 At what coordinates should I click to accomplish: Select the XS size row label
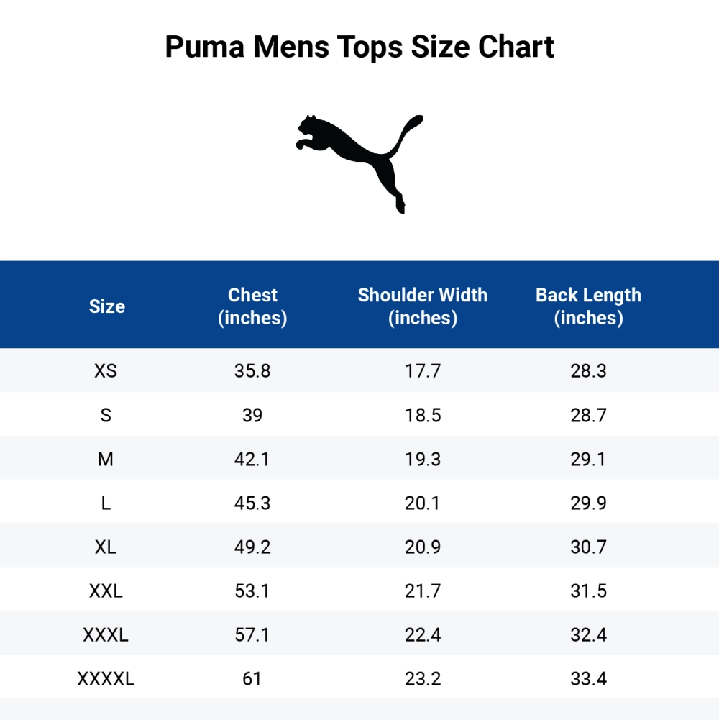(106, 371)
